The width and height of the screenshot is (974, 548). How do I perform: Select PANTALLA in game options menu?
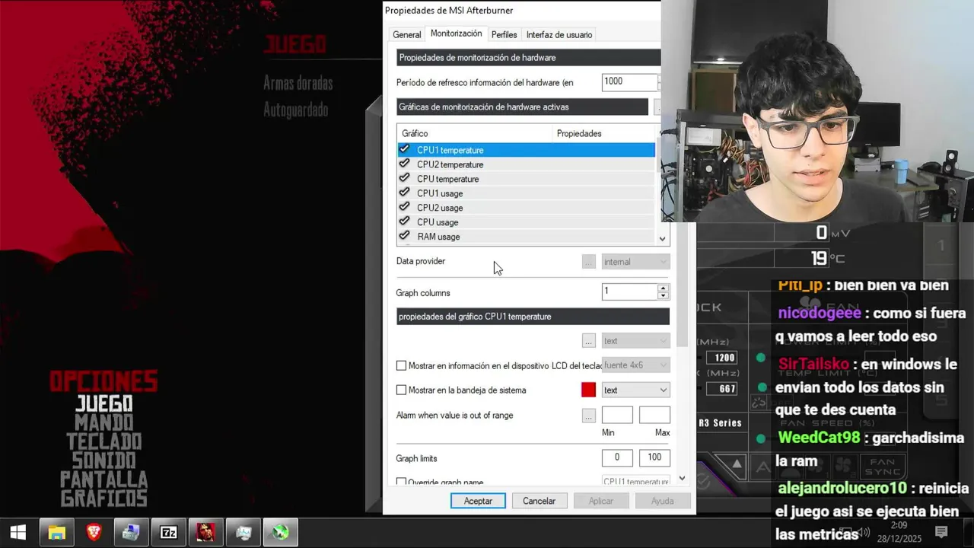(104, 479)
